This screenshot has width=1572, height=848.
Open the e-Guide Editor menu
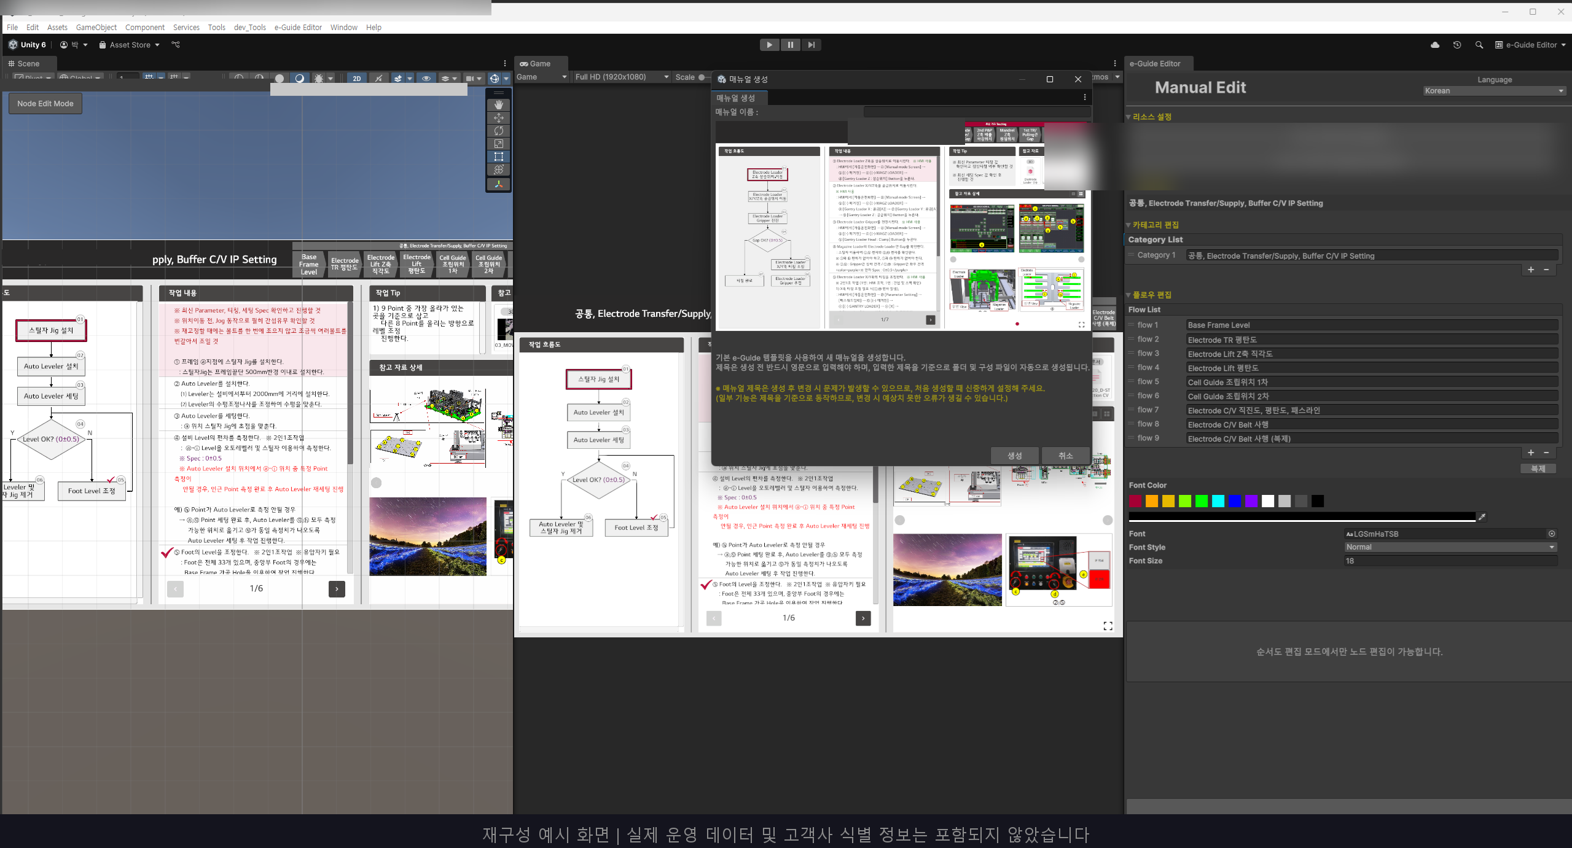point(298,27)
